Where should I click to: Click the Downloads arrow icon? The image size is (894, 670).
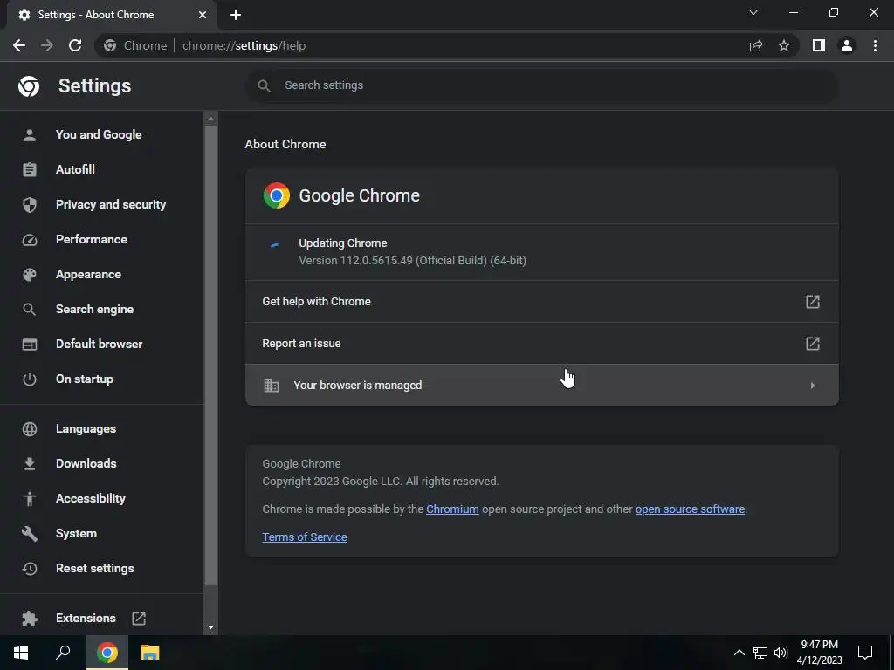[x=29, y=464]
